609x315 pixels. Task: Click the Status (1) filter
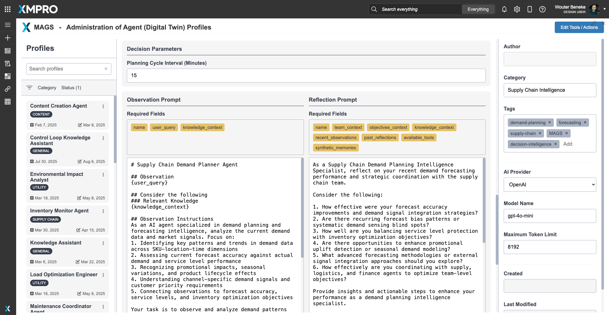[71, 88]
